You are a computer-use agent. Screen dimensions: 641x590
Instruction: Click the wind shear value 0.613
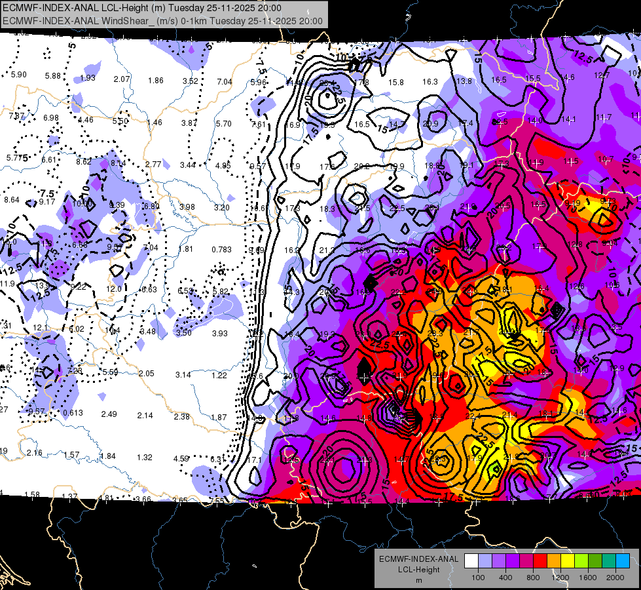coord(73,413)
